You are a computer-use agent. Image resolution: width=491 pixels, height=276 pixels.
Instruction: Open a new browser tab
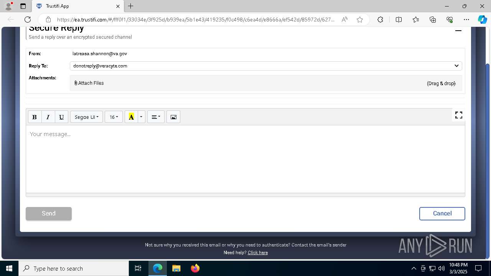pyautogui.click(x=131, y=6)
